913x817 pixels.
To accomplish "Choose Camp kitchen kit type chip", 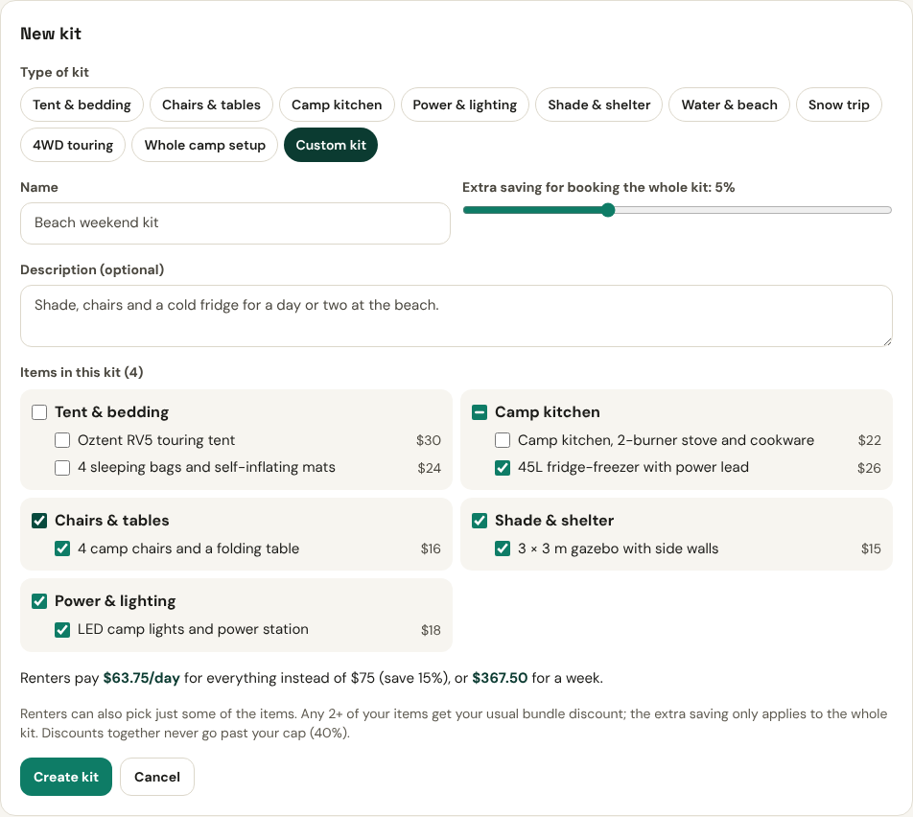I will click(337, 105).
